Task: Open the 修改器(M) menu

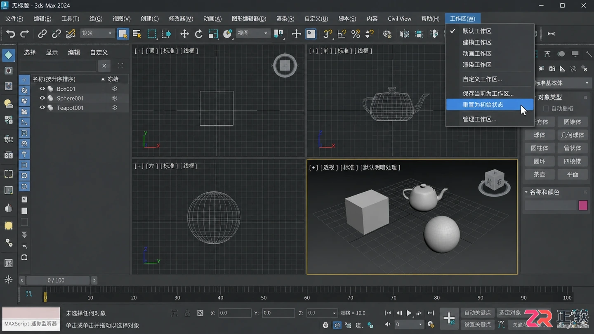Action: pyautogui.click(x=181, y=19)
